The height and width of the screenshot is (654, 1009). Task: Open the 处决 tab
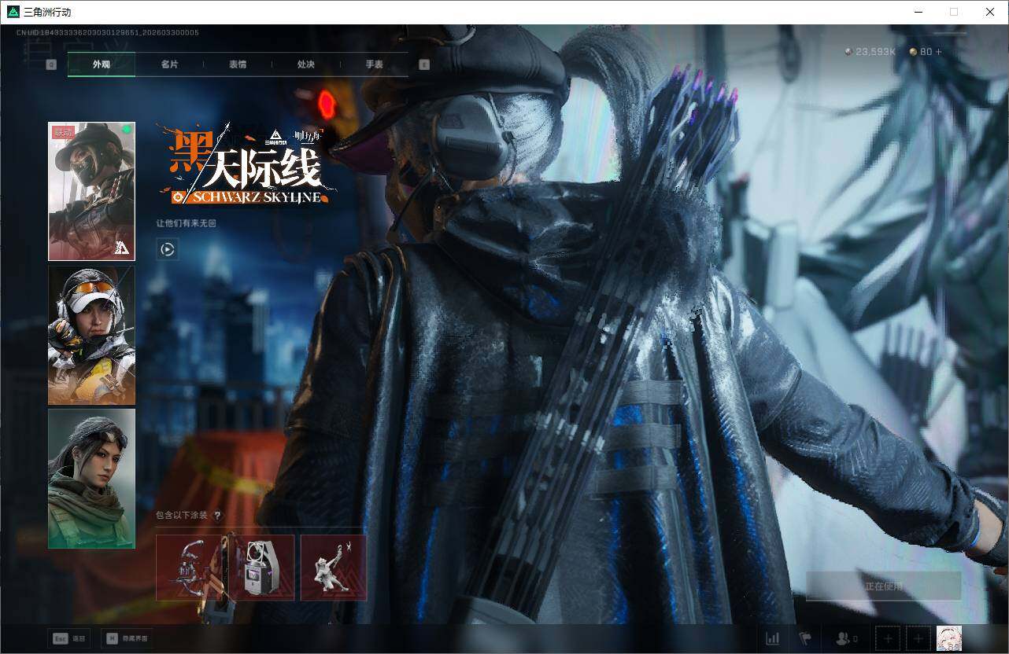305,64
